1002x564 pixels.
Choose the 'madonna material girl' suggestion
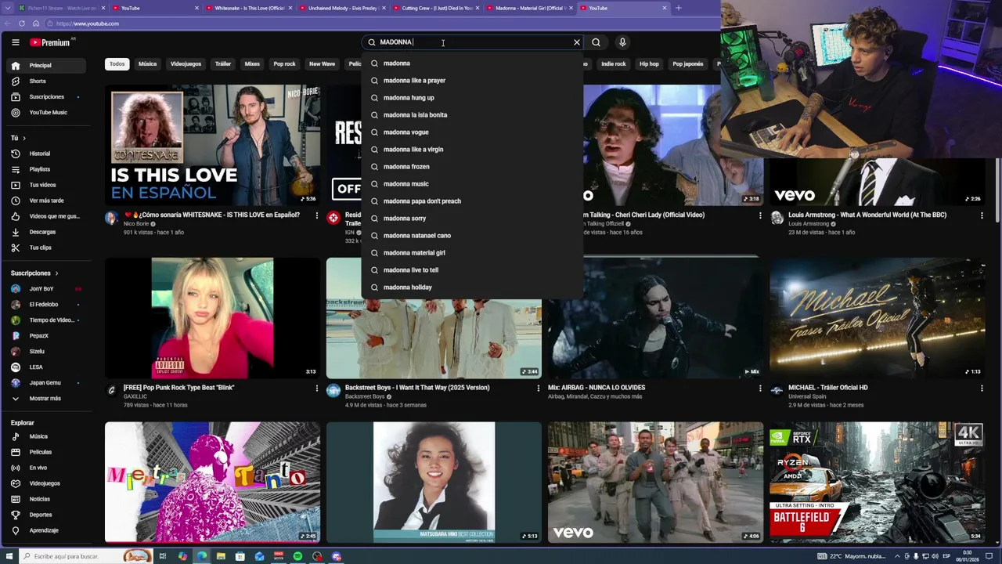[472, 253]
